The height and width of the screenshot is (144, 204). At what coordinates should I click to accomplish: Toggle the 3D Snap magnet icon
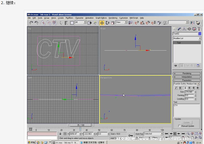137,23
